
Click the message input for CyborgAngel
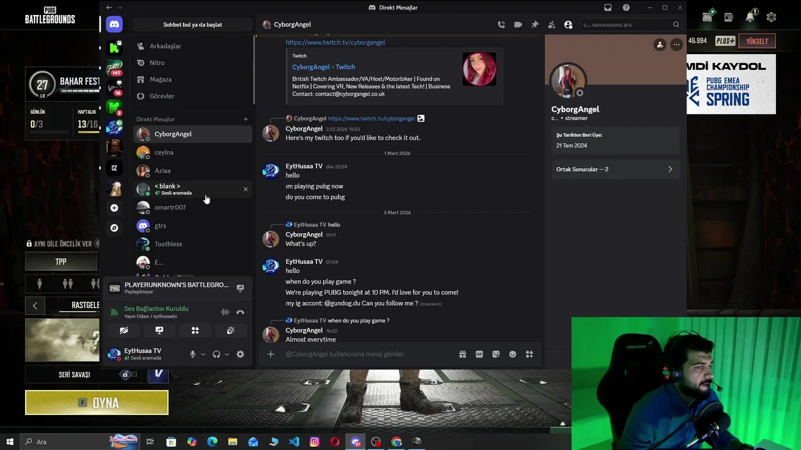click(x=369, y=354)
